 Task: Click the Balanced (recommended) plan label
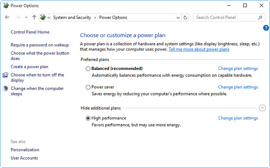pyautogui.click(x=117, y=69)
